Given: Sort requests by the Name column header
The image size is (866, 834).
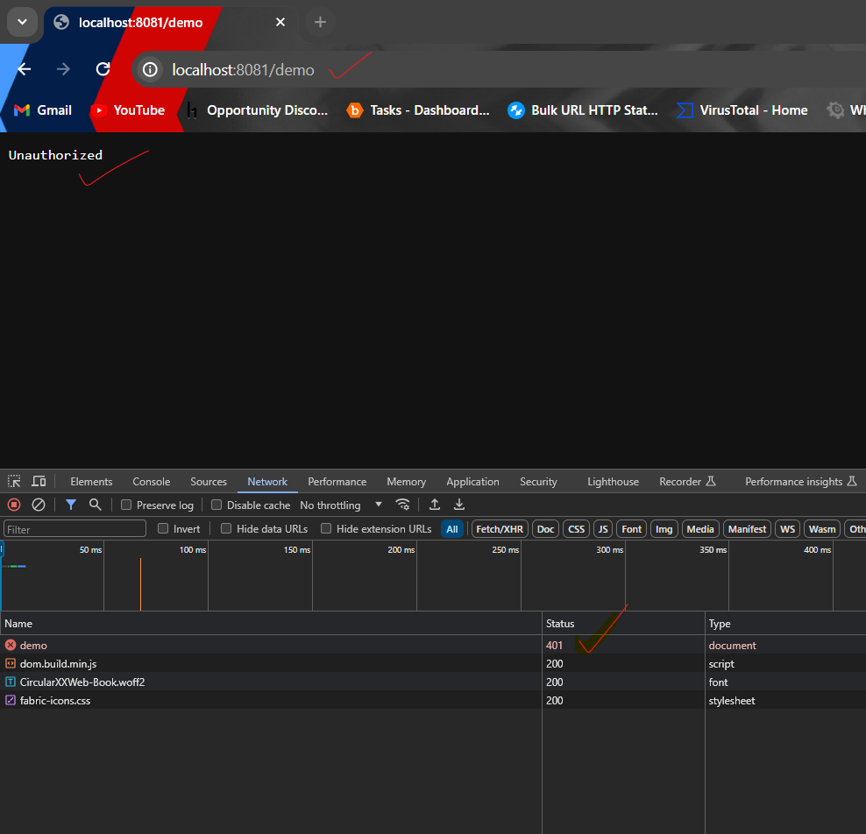Looking at the screenshot, I should pyautogui.click(x=271, y=623).
